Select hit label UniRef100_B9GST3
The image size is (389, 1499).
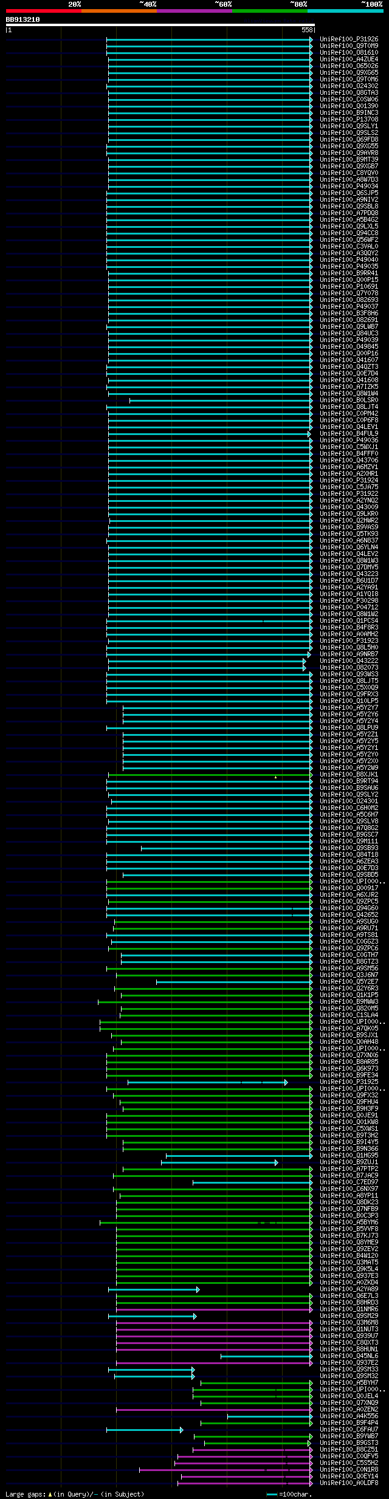(x=349, y=1442)
